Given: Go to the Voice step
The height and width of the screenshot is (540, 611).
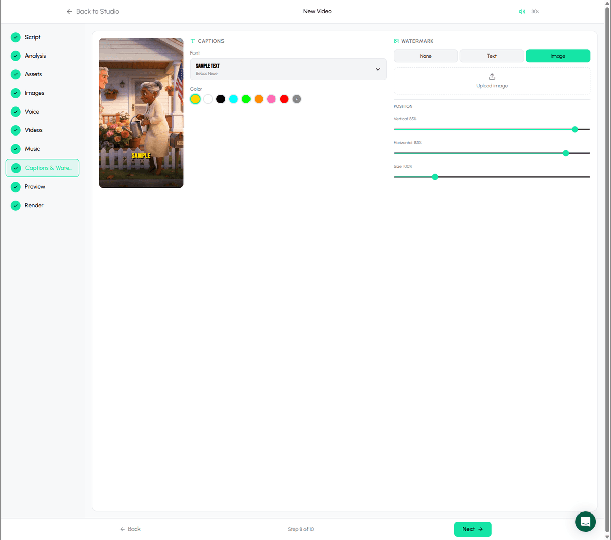Looking at the screenshot, I should [32, 112].
